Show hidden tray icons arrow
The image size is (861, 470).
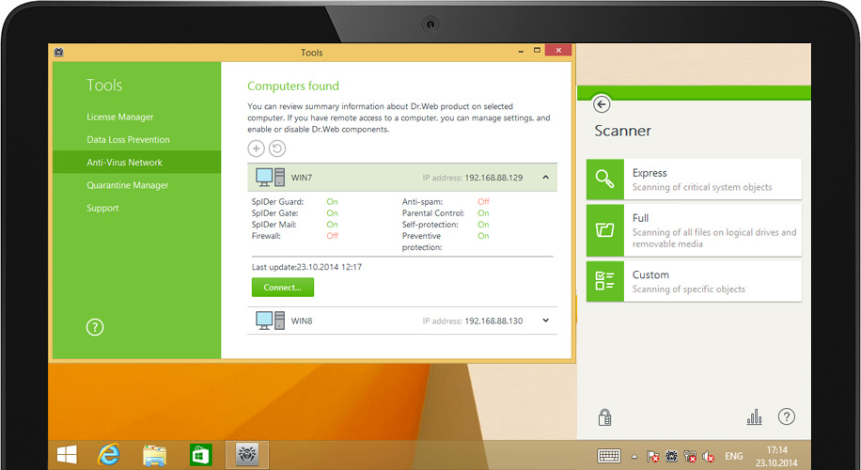(634, 456)
